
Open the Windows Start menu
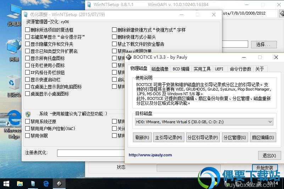(x=6, y=184)
